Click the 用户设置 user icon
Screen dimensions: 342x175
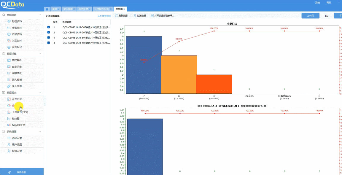(x=9, y=144)
